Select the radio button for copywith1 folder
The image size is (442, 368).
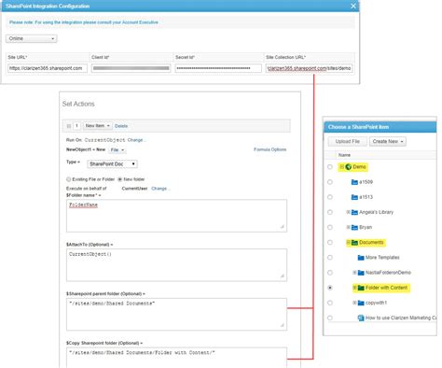click(330, 303)
